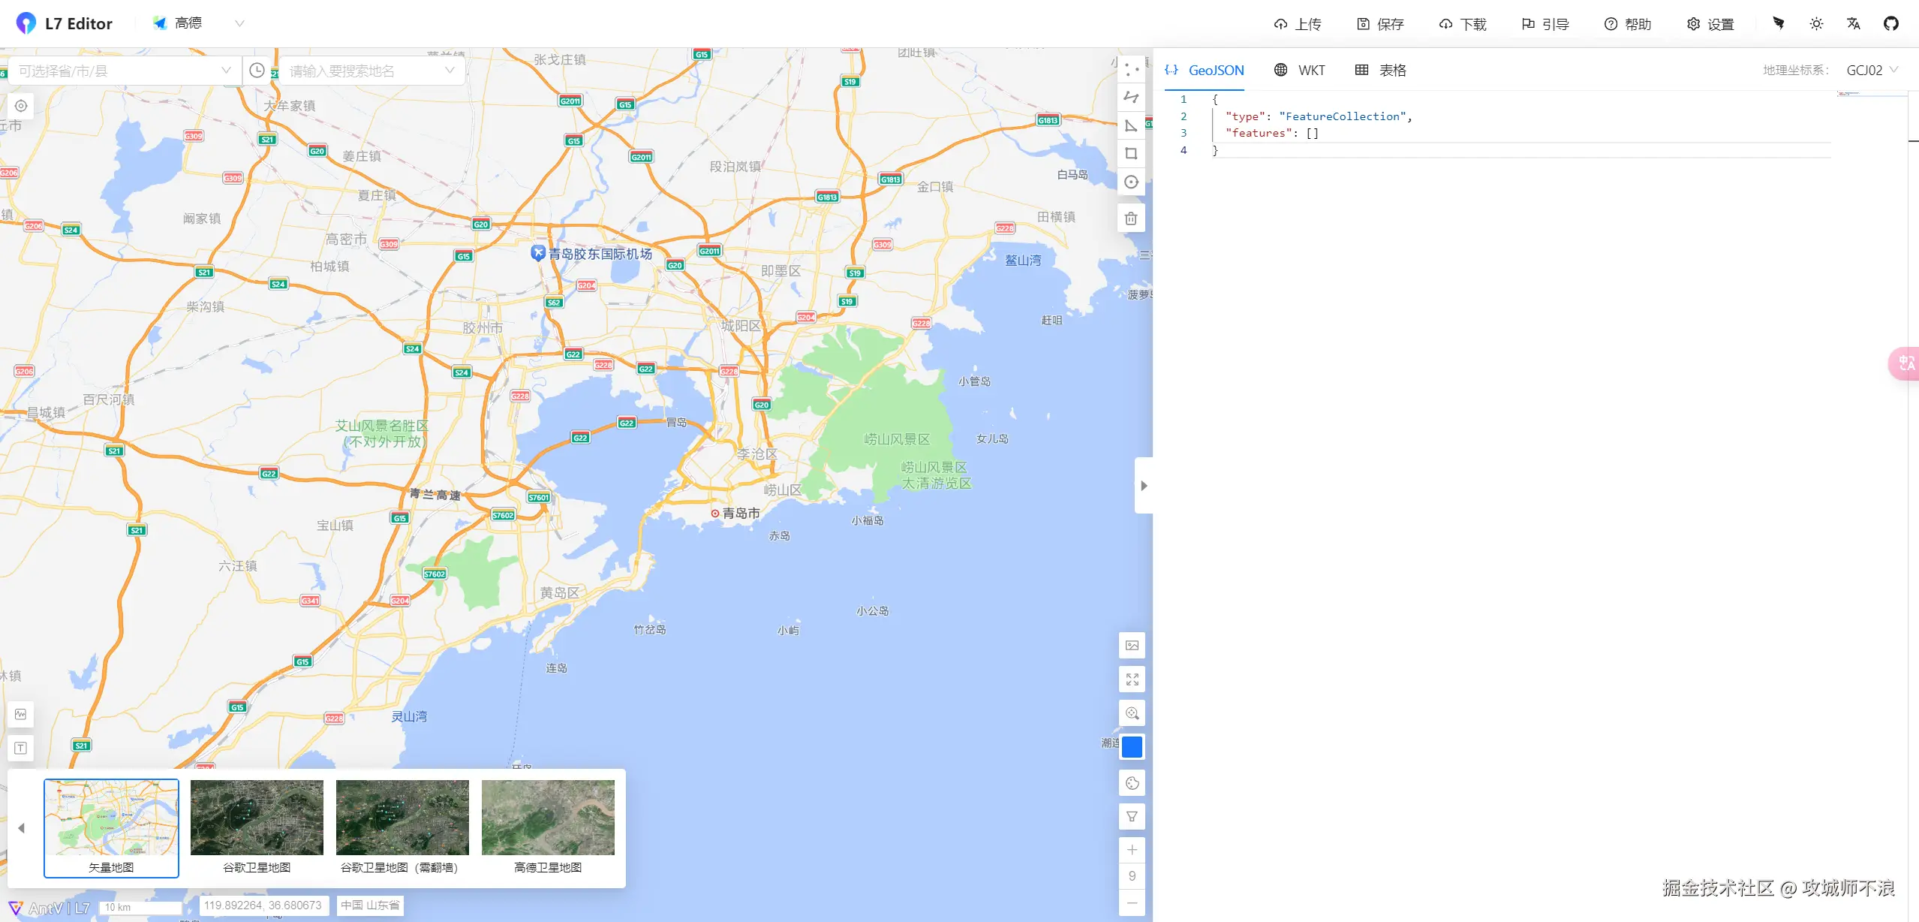1919x922 pixels.
Task: Click the 上传 upload button
Action: 1298,24
